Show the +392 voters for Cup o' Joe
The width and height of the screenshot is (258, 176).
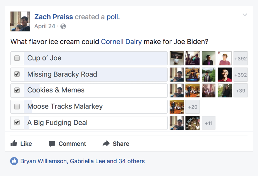(x=240, y=59)
